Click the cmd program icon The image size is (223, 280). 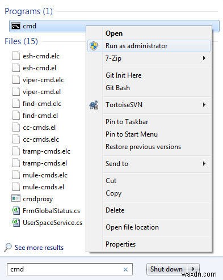pos(15,26)
